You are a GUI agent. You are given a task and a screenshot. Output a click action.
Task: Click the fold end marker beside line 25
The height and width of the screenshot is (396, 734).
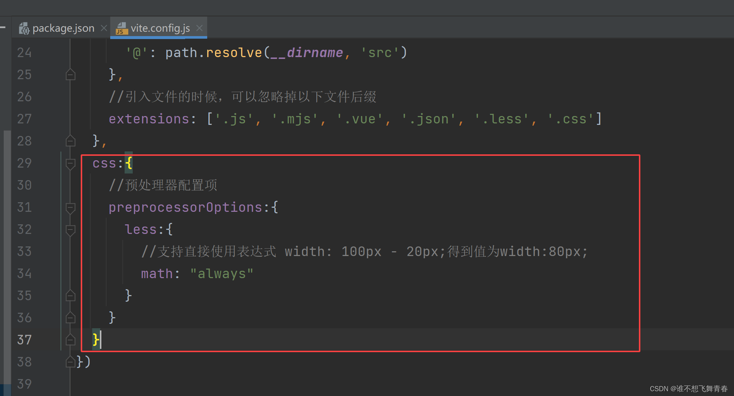pos(70,74)
